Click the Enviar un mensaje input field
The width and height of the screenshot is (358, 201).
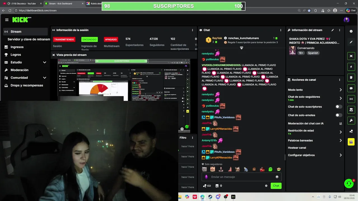tap(241, 177)
